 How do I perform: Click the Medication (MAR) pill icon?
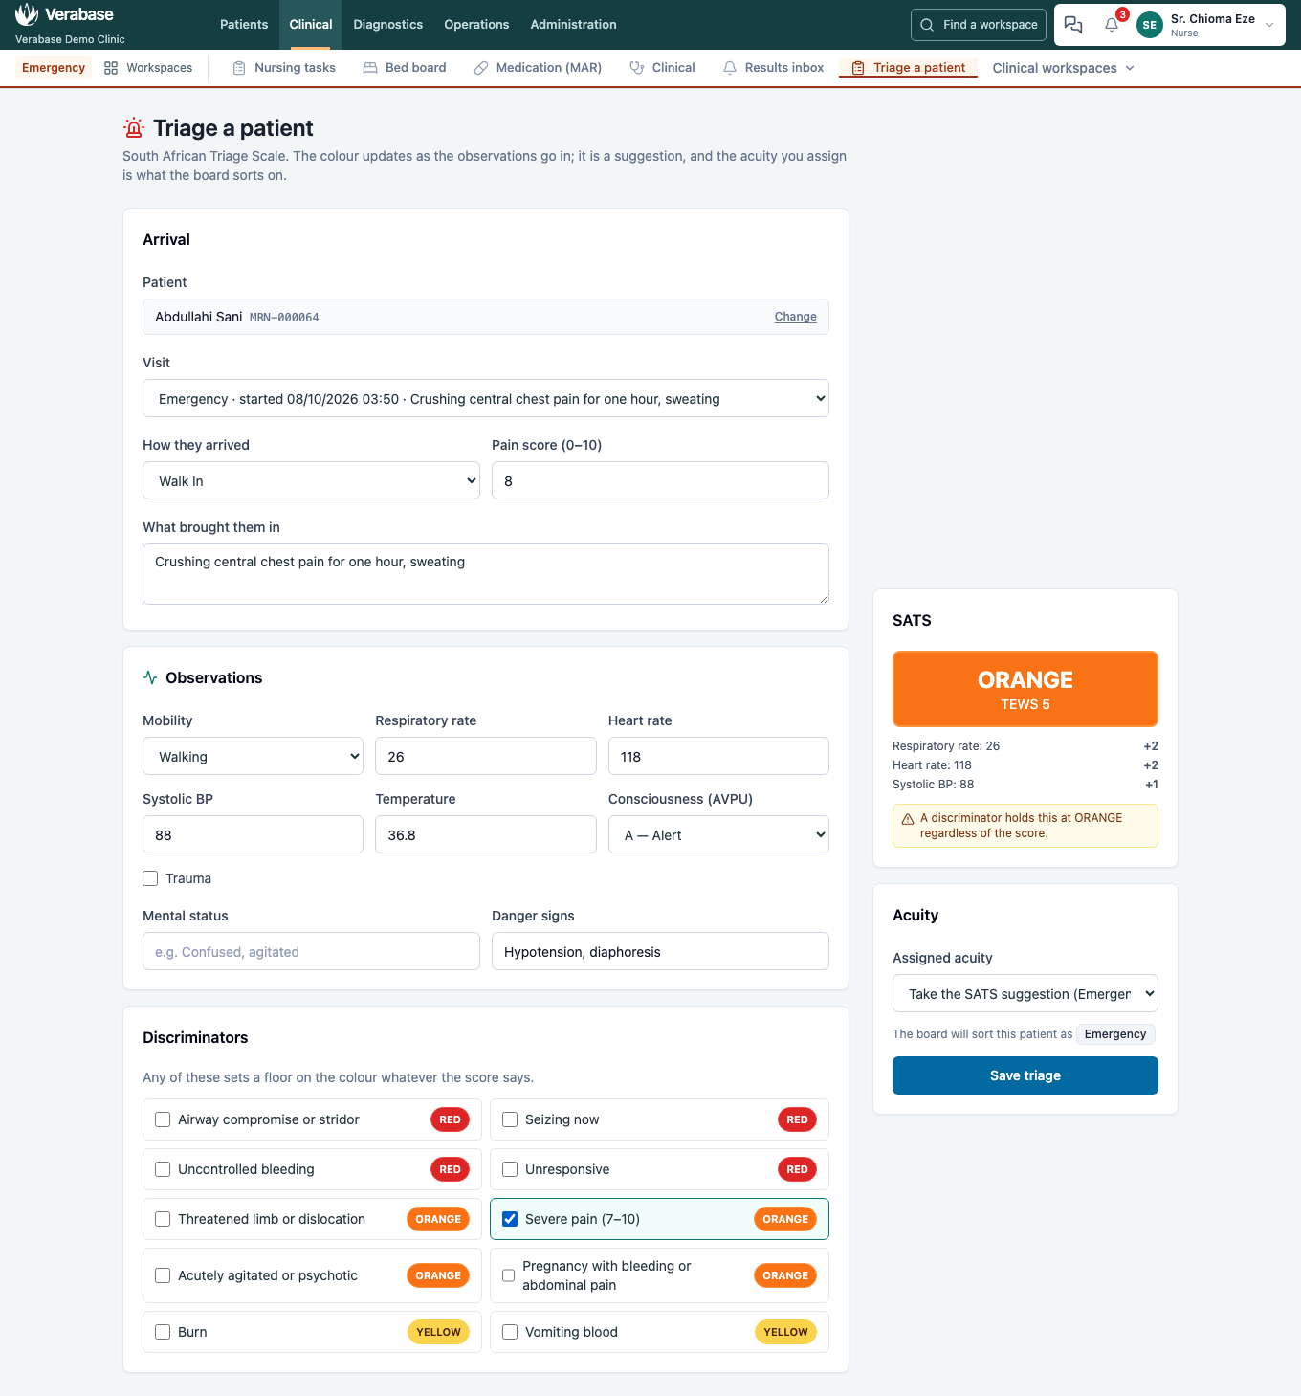click(x=481, y=68)
